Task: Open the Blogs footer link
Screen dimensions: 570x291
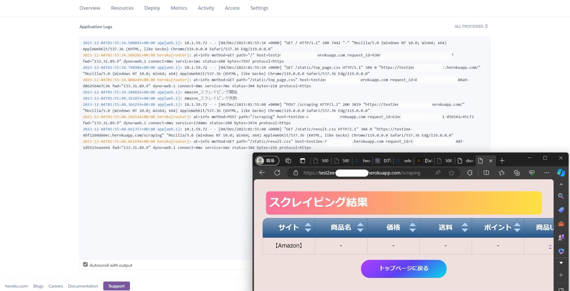Action: click(38, 286)
